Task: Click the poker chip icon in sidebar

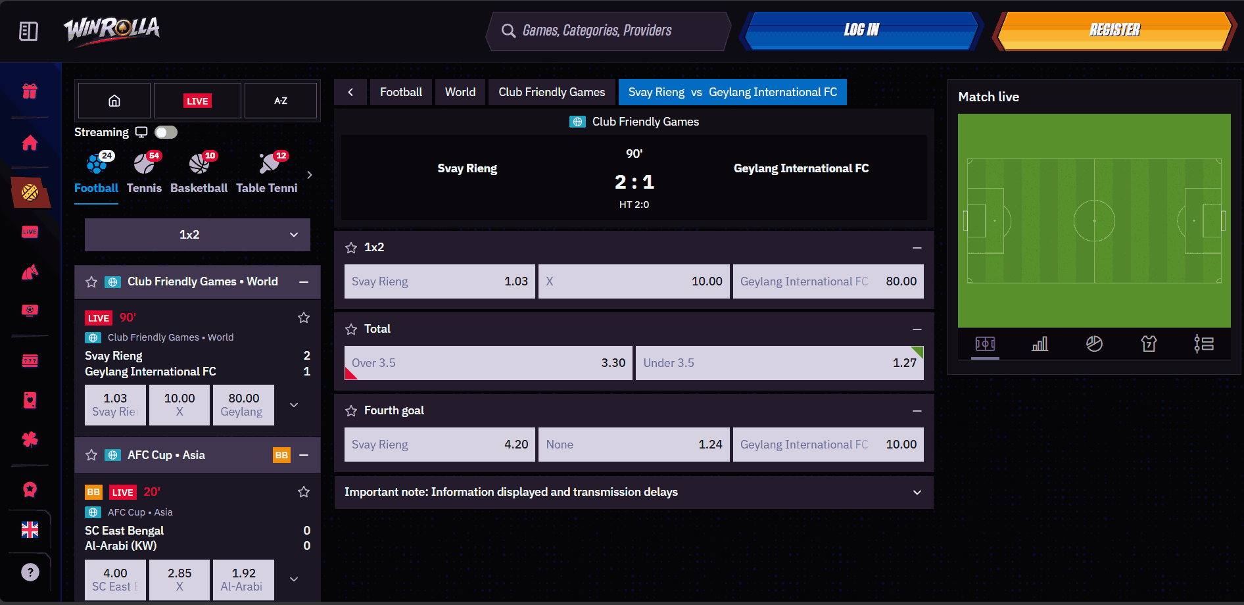Action: (x=30, y=489)
